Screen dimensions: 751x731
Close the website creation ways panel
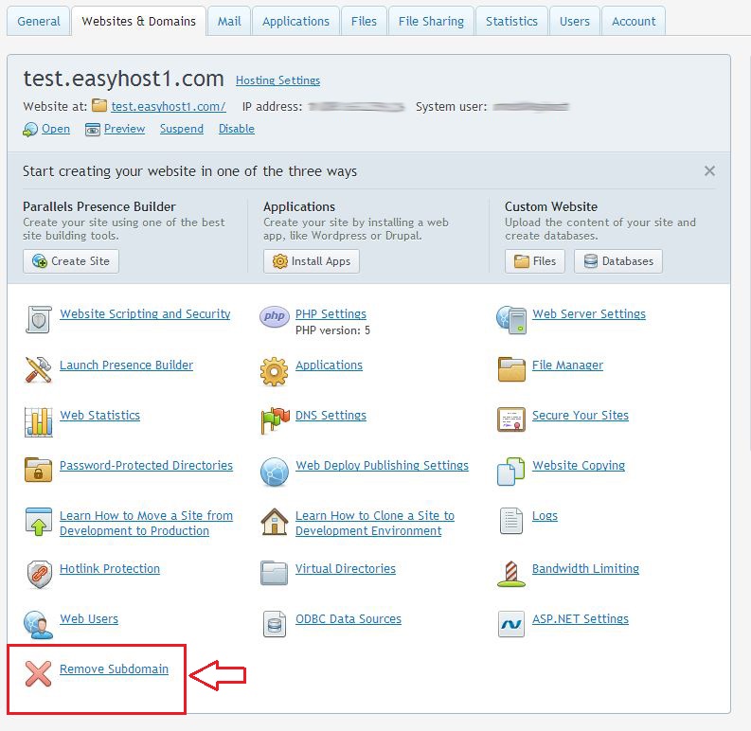(710, 171)
